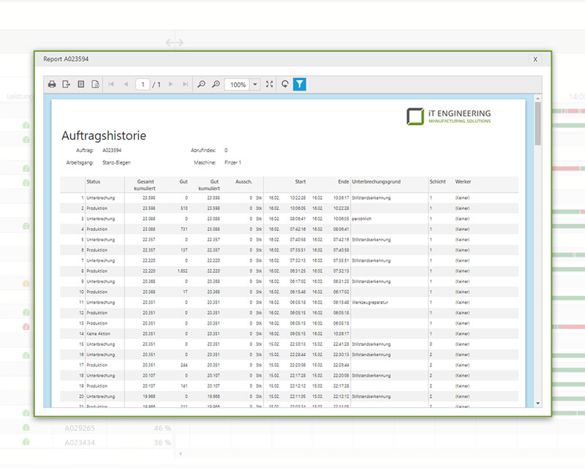Close the Report A023594 dialog
585x468 pixels.
(535, 59)
